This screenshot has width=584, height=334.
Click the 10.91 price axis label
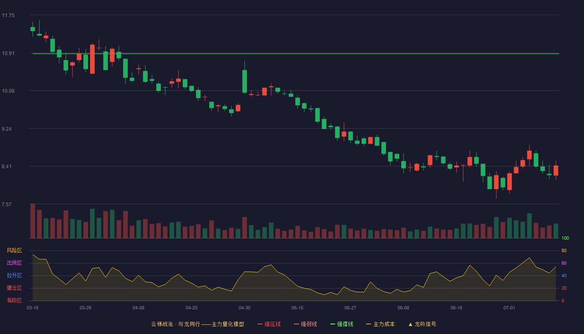point(8,53)
